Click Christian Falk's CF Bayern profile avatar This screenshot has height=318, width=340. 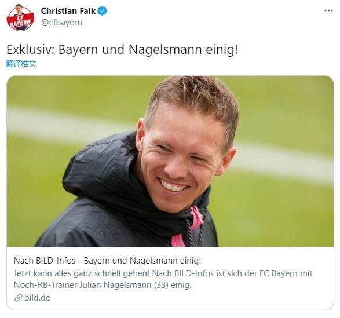(20, 17)
